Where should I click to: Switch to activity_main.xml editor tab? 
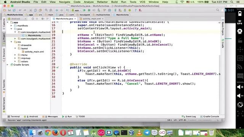pos(91,19)
